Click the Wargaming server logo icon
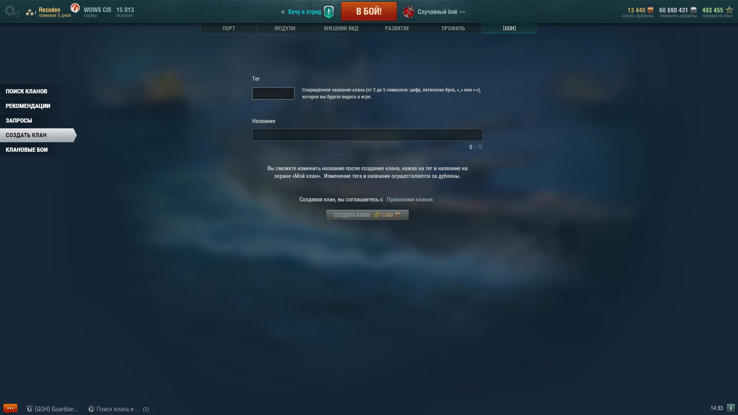The width and height of the screenshot is (738, 415). pyautogui.click(x=75, y=8)
